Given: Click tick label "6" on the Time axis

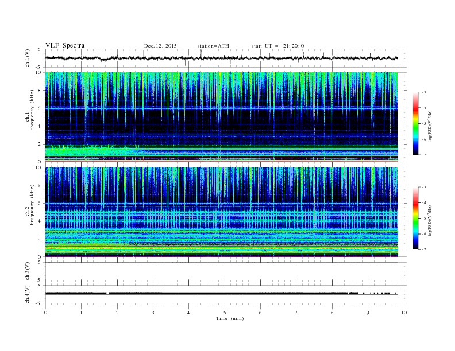Looking at the screenshot, I should click(260, 313).
